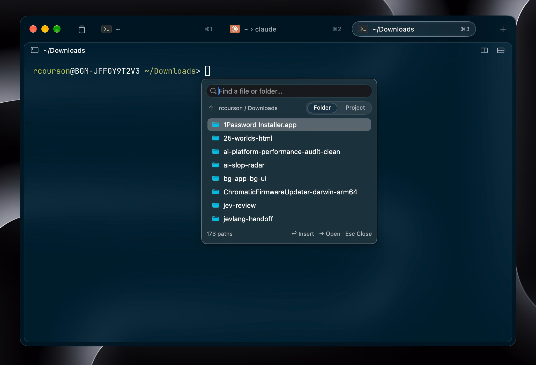Split the pane vertically with the split icon
This screenshot has height=365, width=536.
click(x=484, y=50)
